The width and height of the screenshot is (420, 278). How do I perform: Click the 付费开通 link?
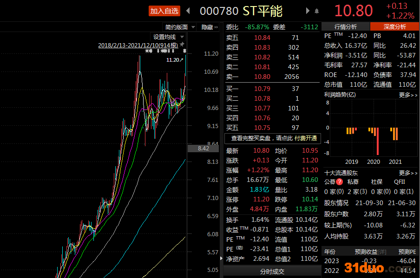pyautogui.click(x=306, y=138)
